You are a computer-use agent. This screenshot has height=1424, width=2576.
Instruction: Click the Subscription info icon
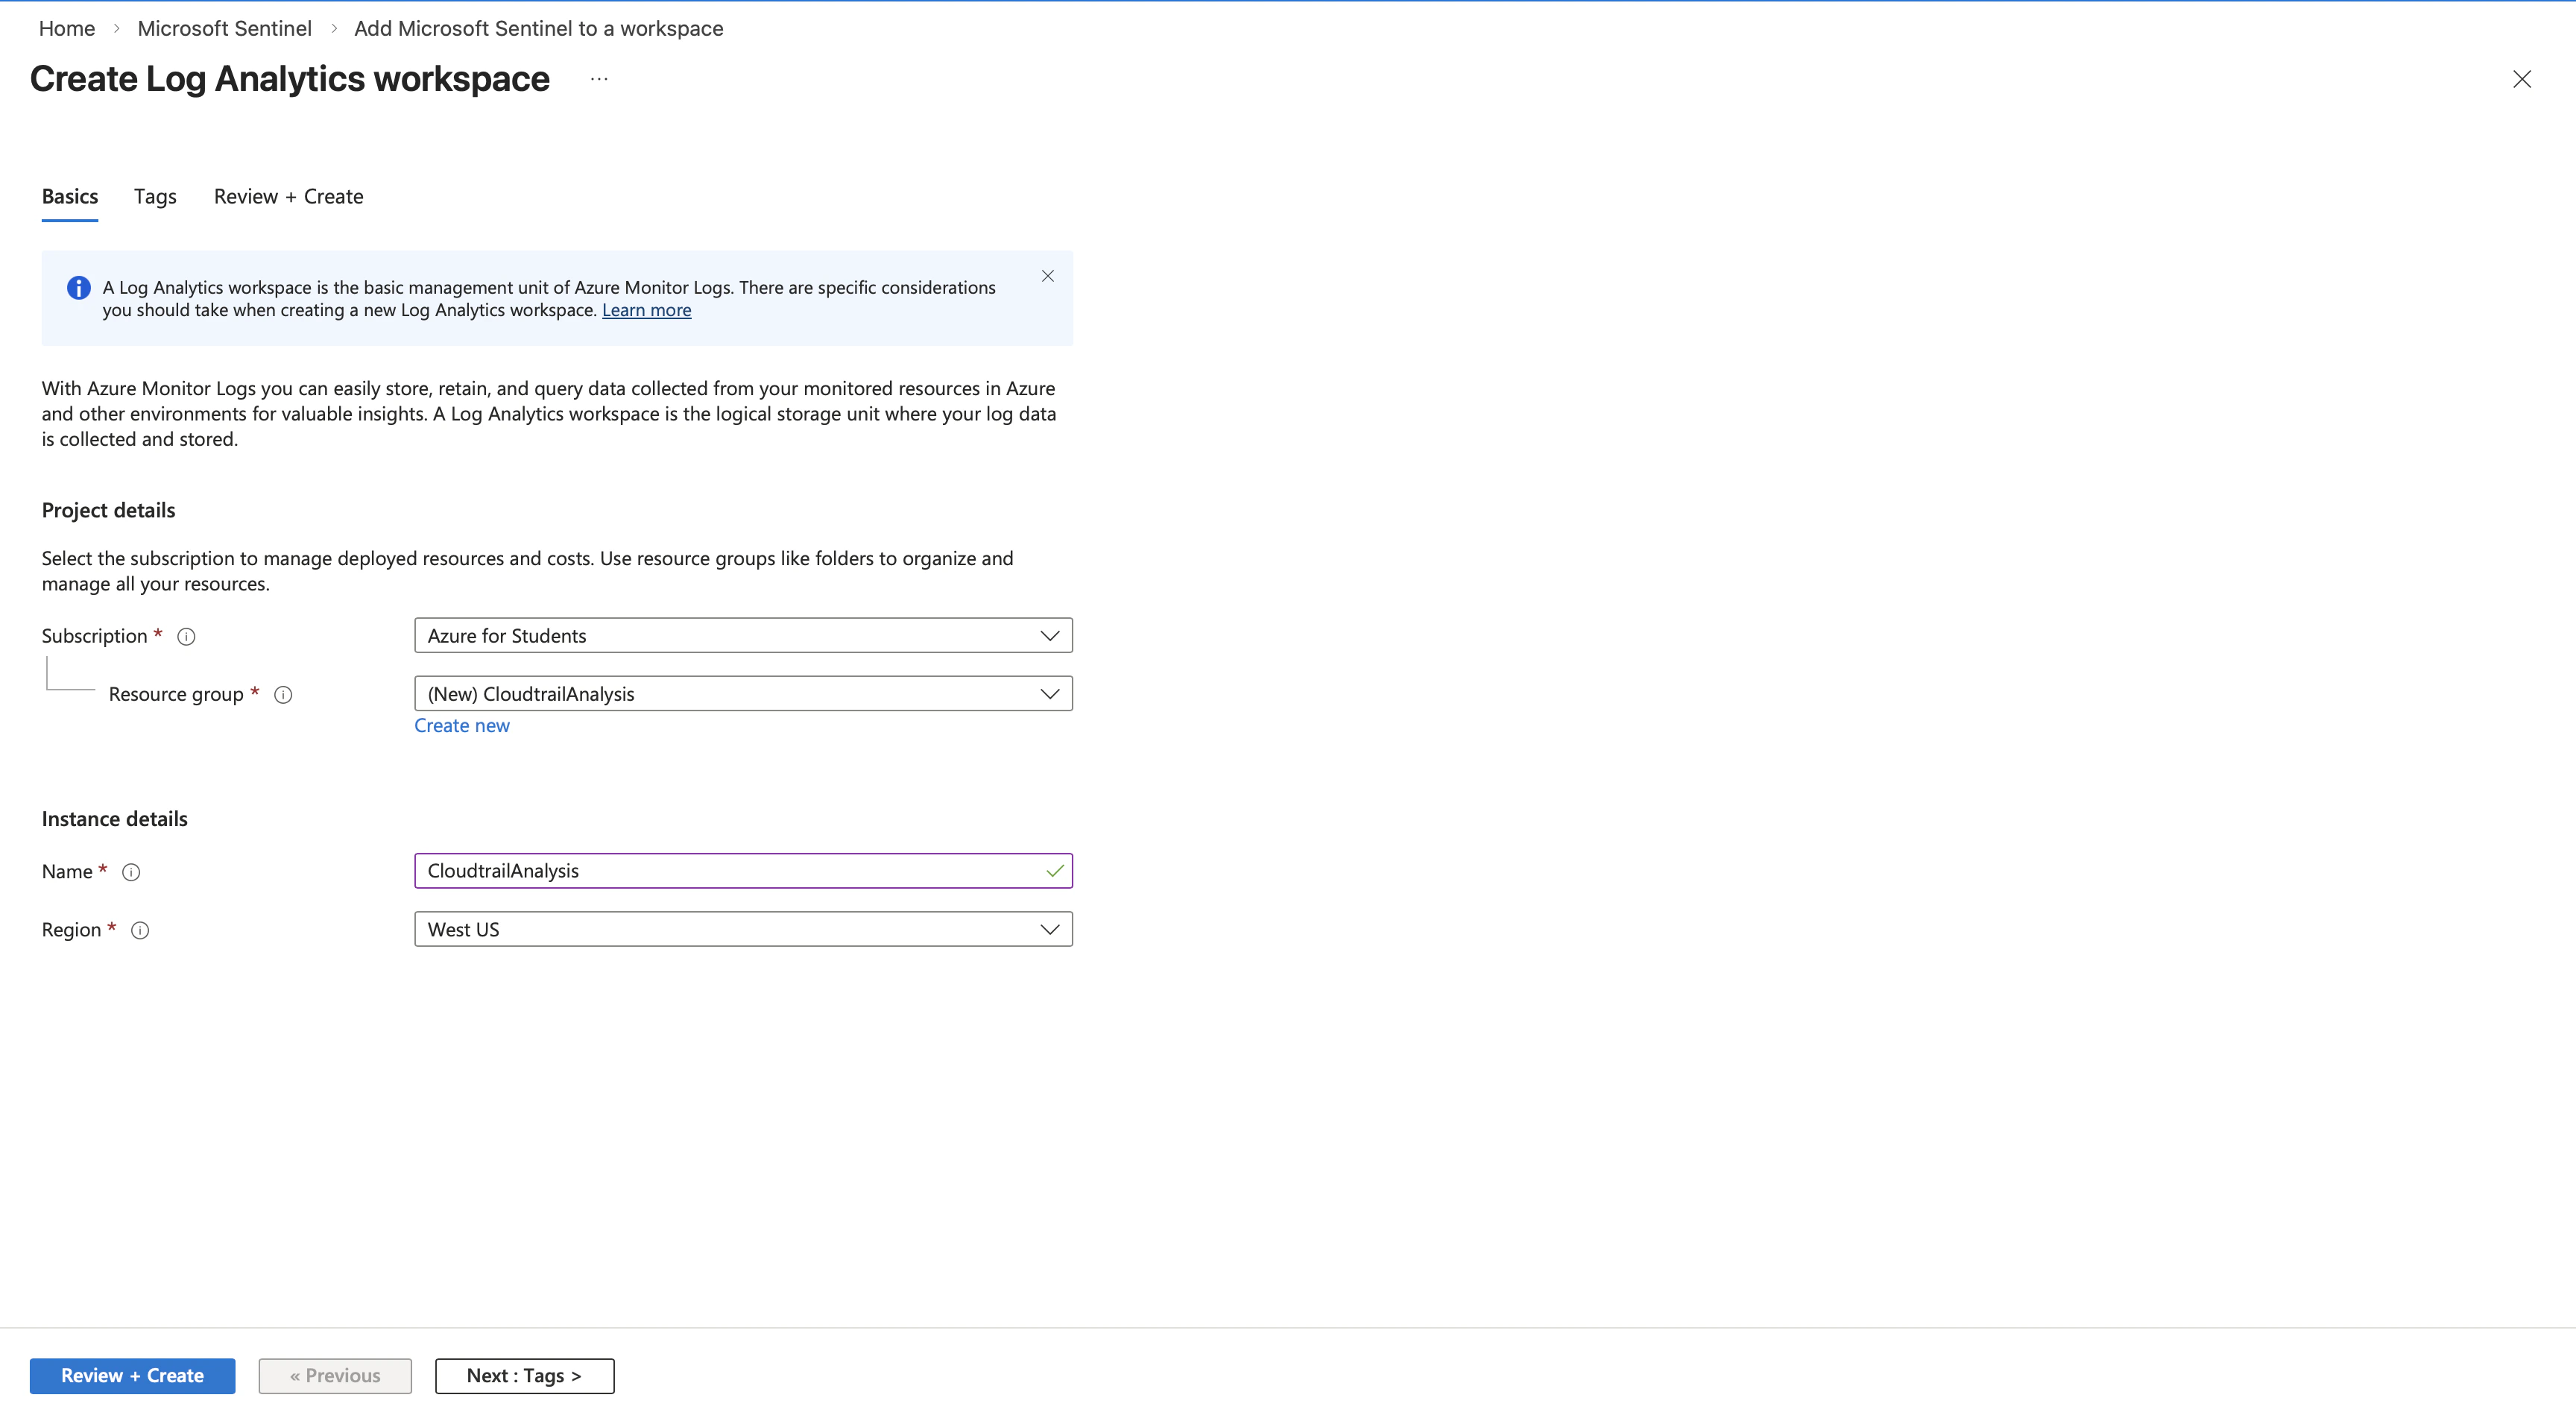pyautogui.click(x=186, y=636)
